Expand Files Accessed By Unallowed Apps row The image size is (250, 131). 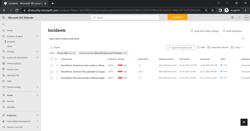pos(57,78)
